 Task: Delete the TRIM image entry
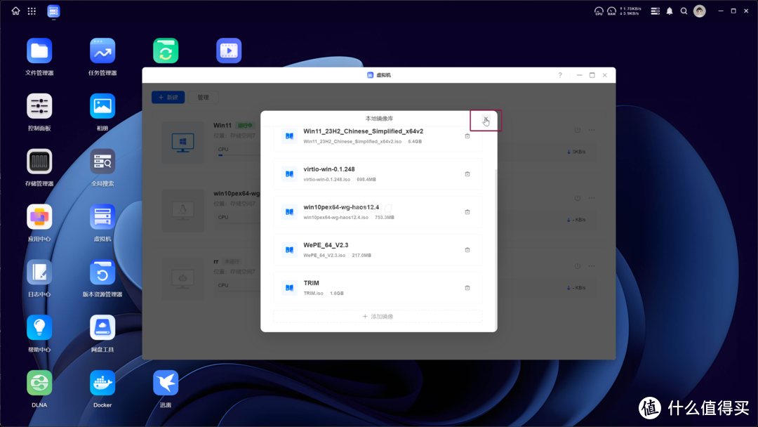467,288
